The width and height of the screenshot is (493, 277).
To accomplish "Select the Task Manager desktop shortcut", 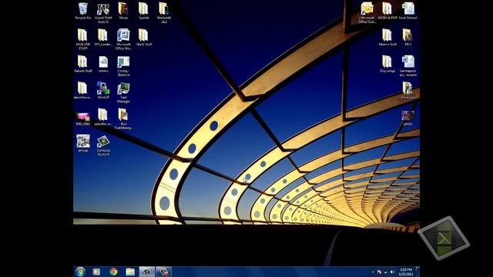I will [x=123, y=92].
